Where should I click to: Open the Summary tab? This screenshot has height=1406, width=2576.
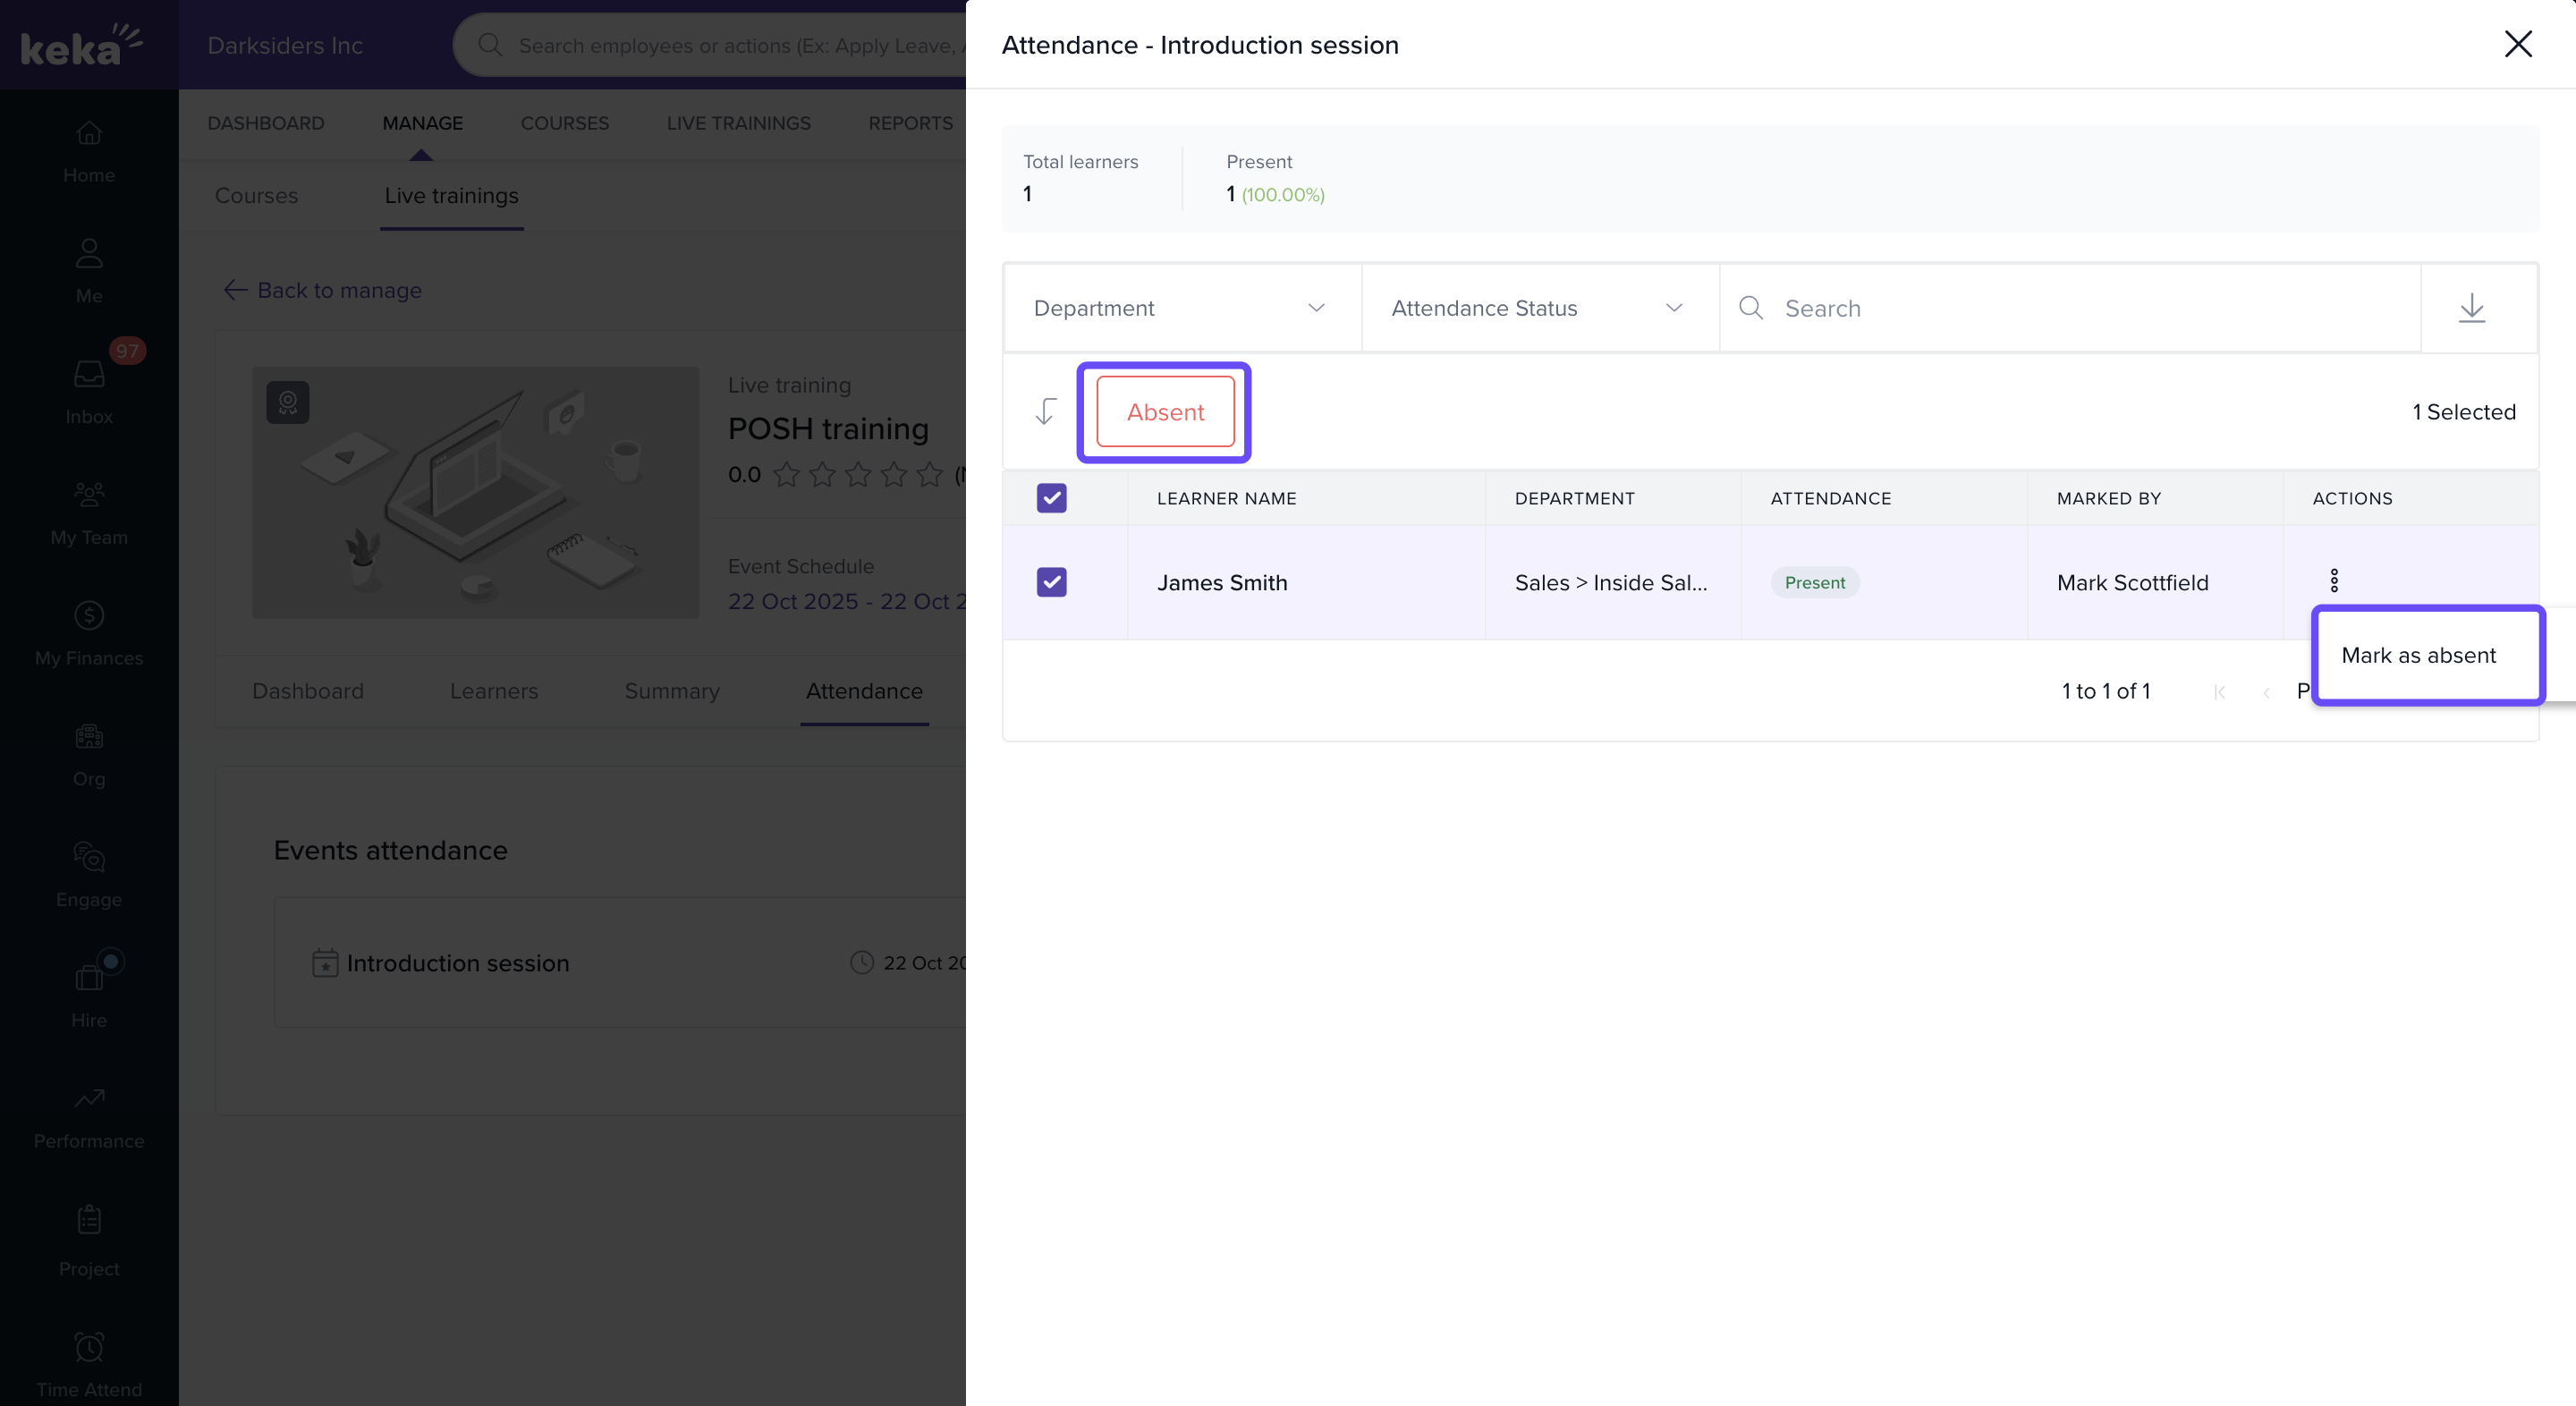coord(672,691)
